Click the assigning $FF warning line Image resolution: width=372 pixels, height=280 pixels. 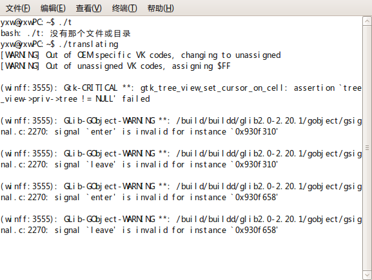click(x=115, y=66)
